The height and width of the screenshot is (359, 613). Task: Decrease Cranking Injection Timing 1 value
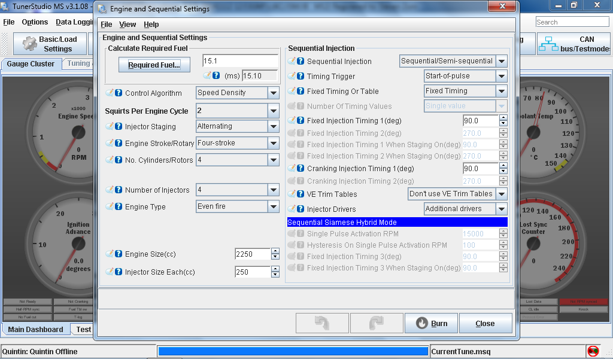pos(503,172)
